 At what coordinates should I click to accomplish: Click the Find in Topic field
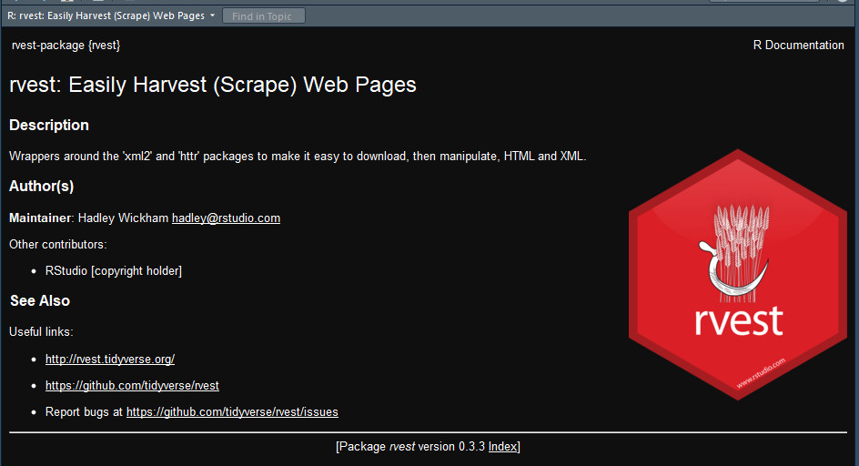(264, 16)
